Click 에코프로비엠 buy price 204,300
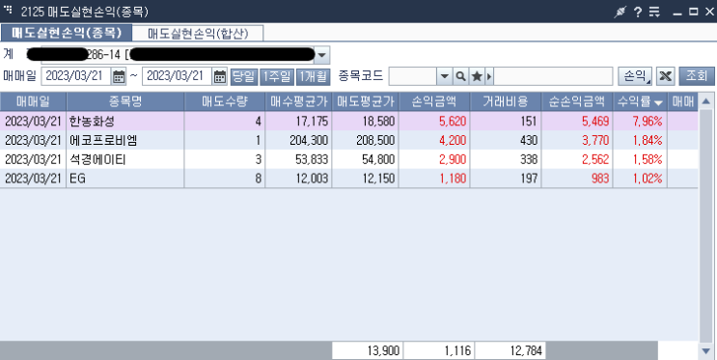 309,141
